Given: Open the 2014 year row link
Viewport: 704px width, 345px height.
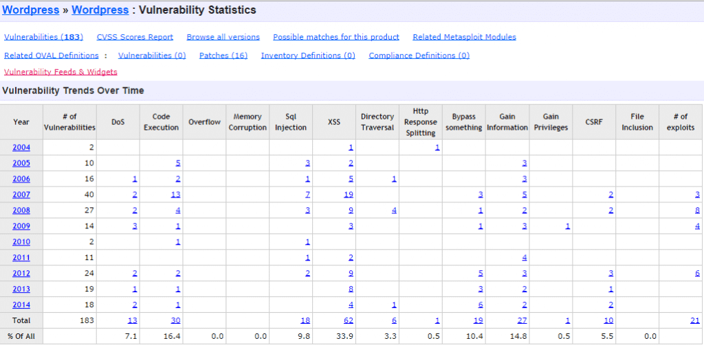Looking at the screenshot, I should click(x=21, y=305).
